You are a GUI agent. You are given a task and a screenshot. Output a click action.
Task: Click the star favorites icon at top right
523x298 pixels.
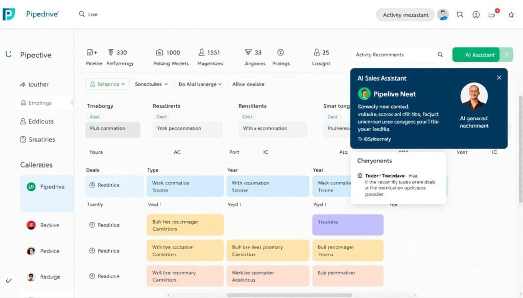pyautogui.click(x=511, y=15)
